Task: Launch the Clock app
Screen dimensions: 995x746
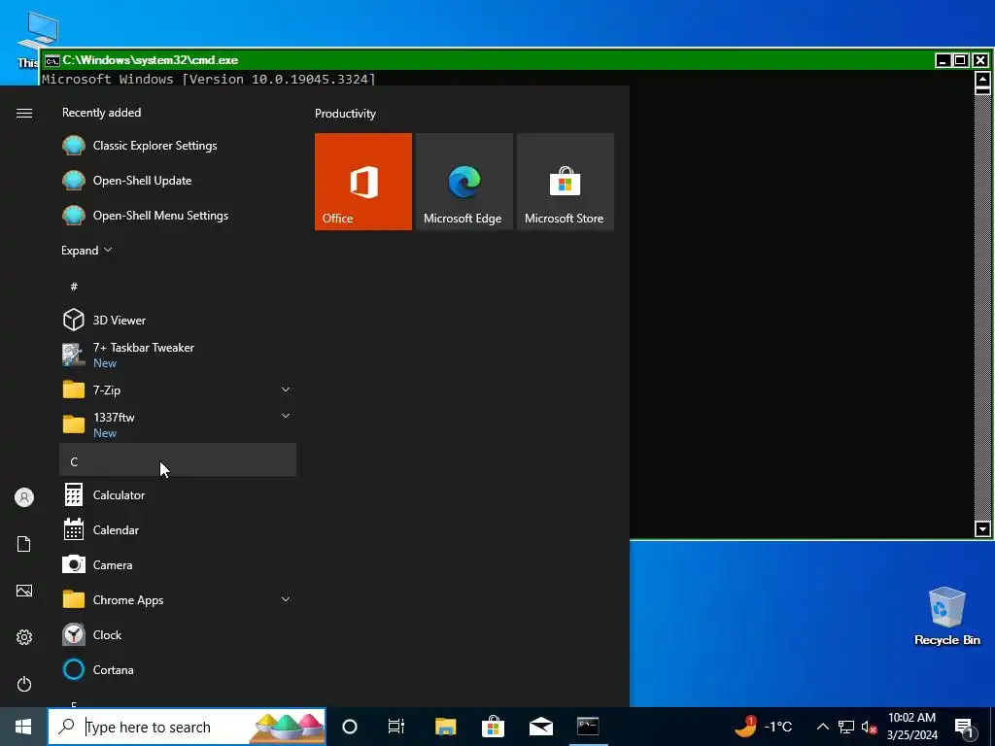Action: (178, 634)
